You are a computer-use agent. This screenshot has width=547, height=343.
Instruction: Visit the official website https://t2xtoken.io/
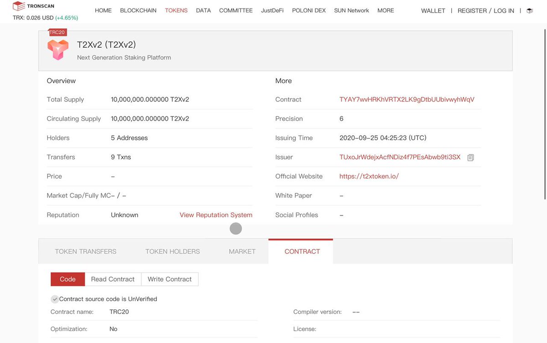(369, 177)
